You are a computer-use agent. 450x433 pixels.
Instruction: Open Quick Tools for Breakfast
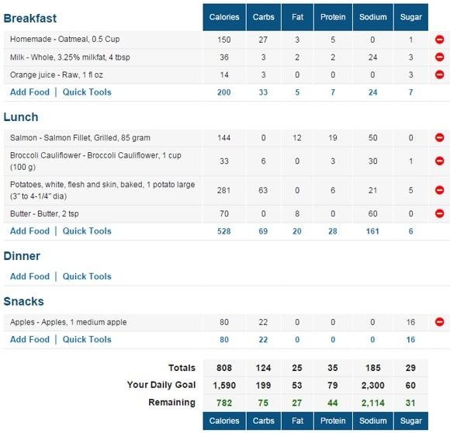point(87,92)
